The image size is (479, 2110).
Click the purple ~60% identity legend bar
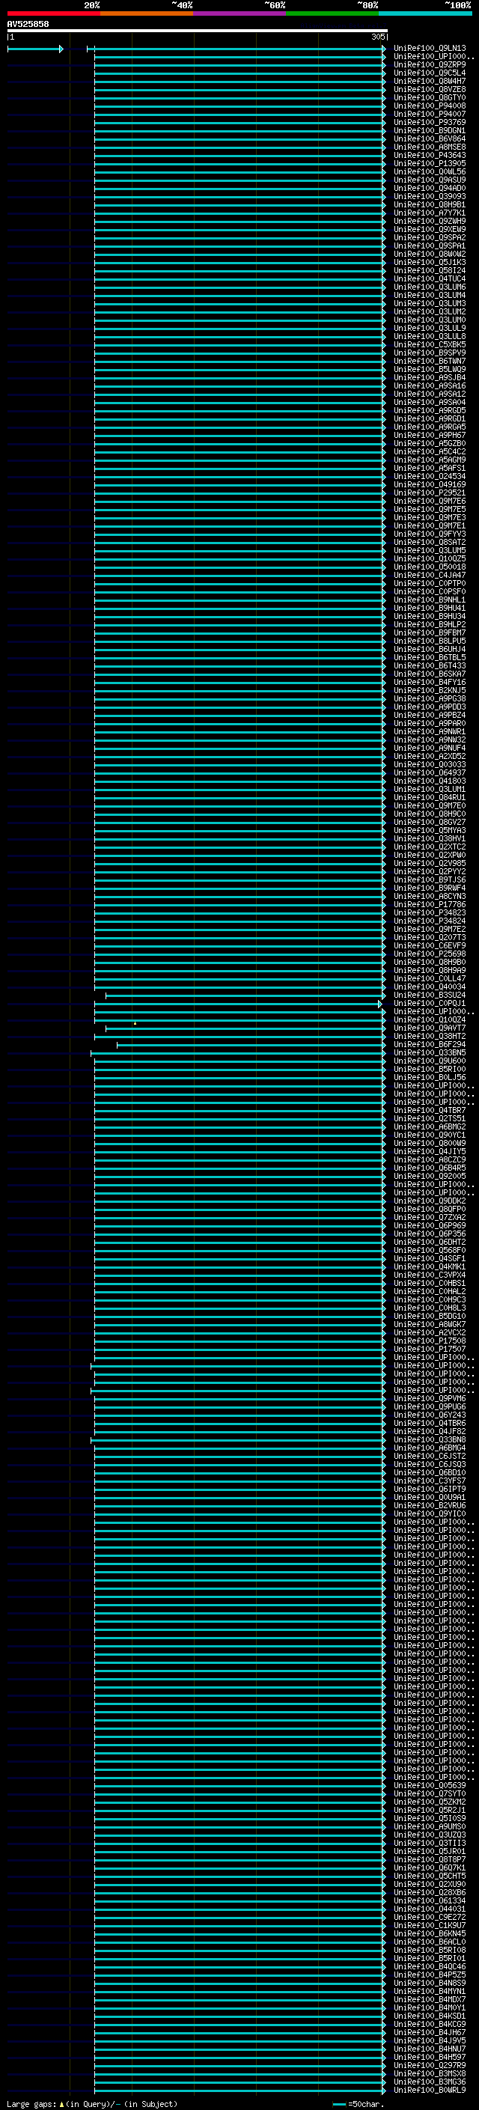240,13
